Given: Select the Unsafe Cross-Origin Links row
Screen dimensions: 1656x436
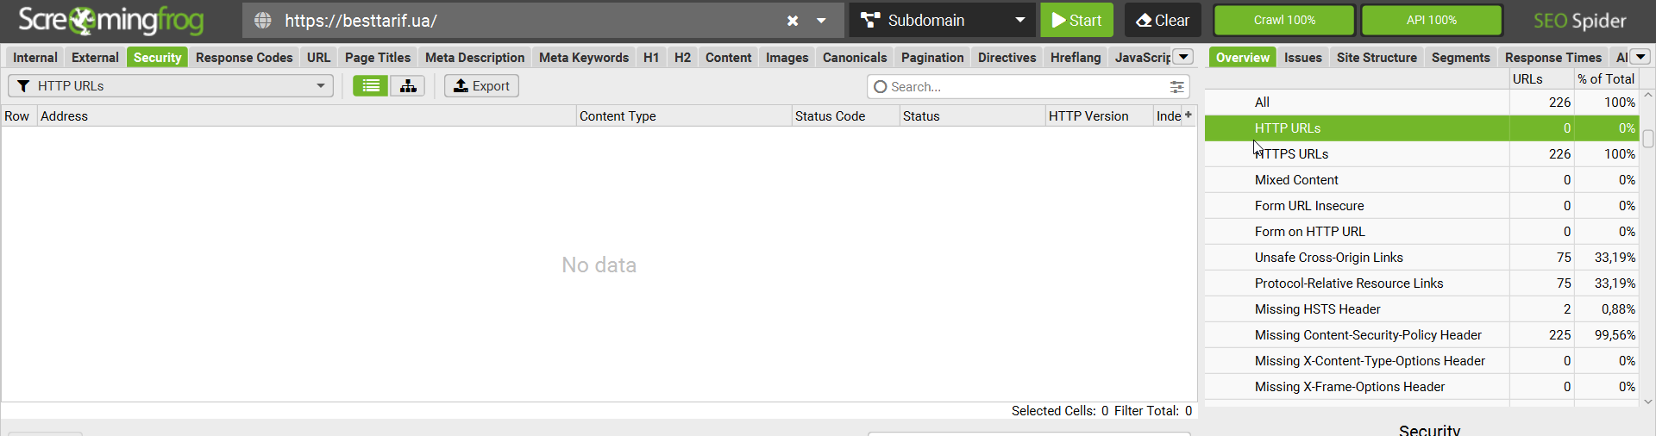Looking at the screenshot, I should pyautogui.click(x=1421, y=258).
